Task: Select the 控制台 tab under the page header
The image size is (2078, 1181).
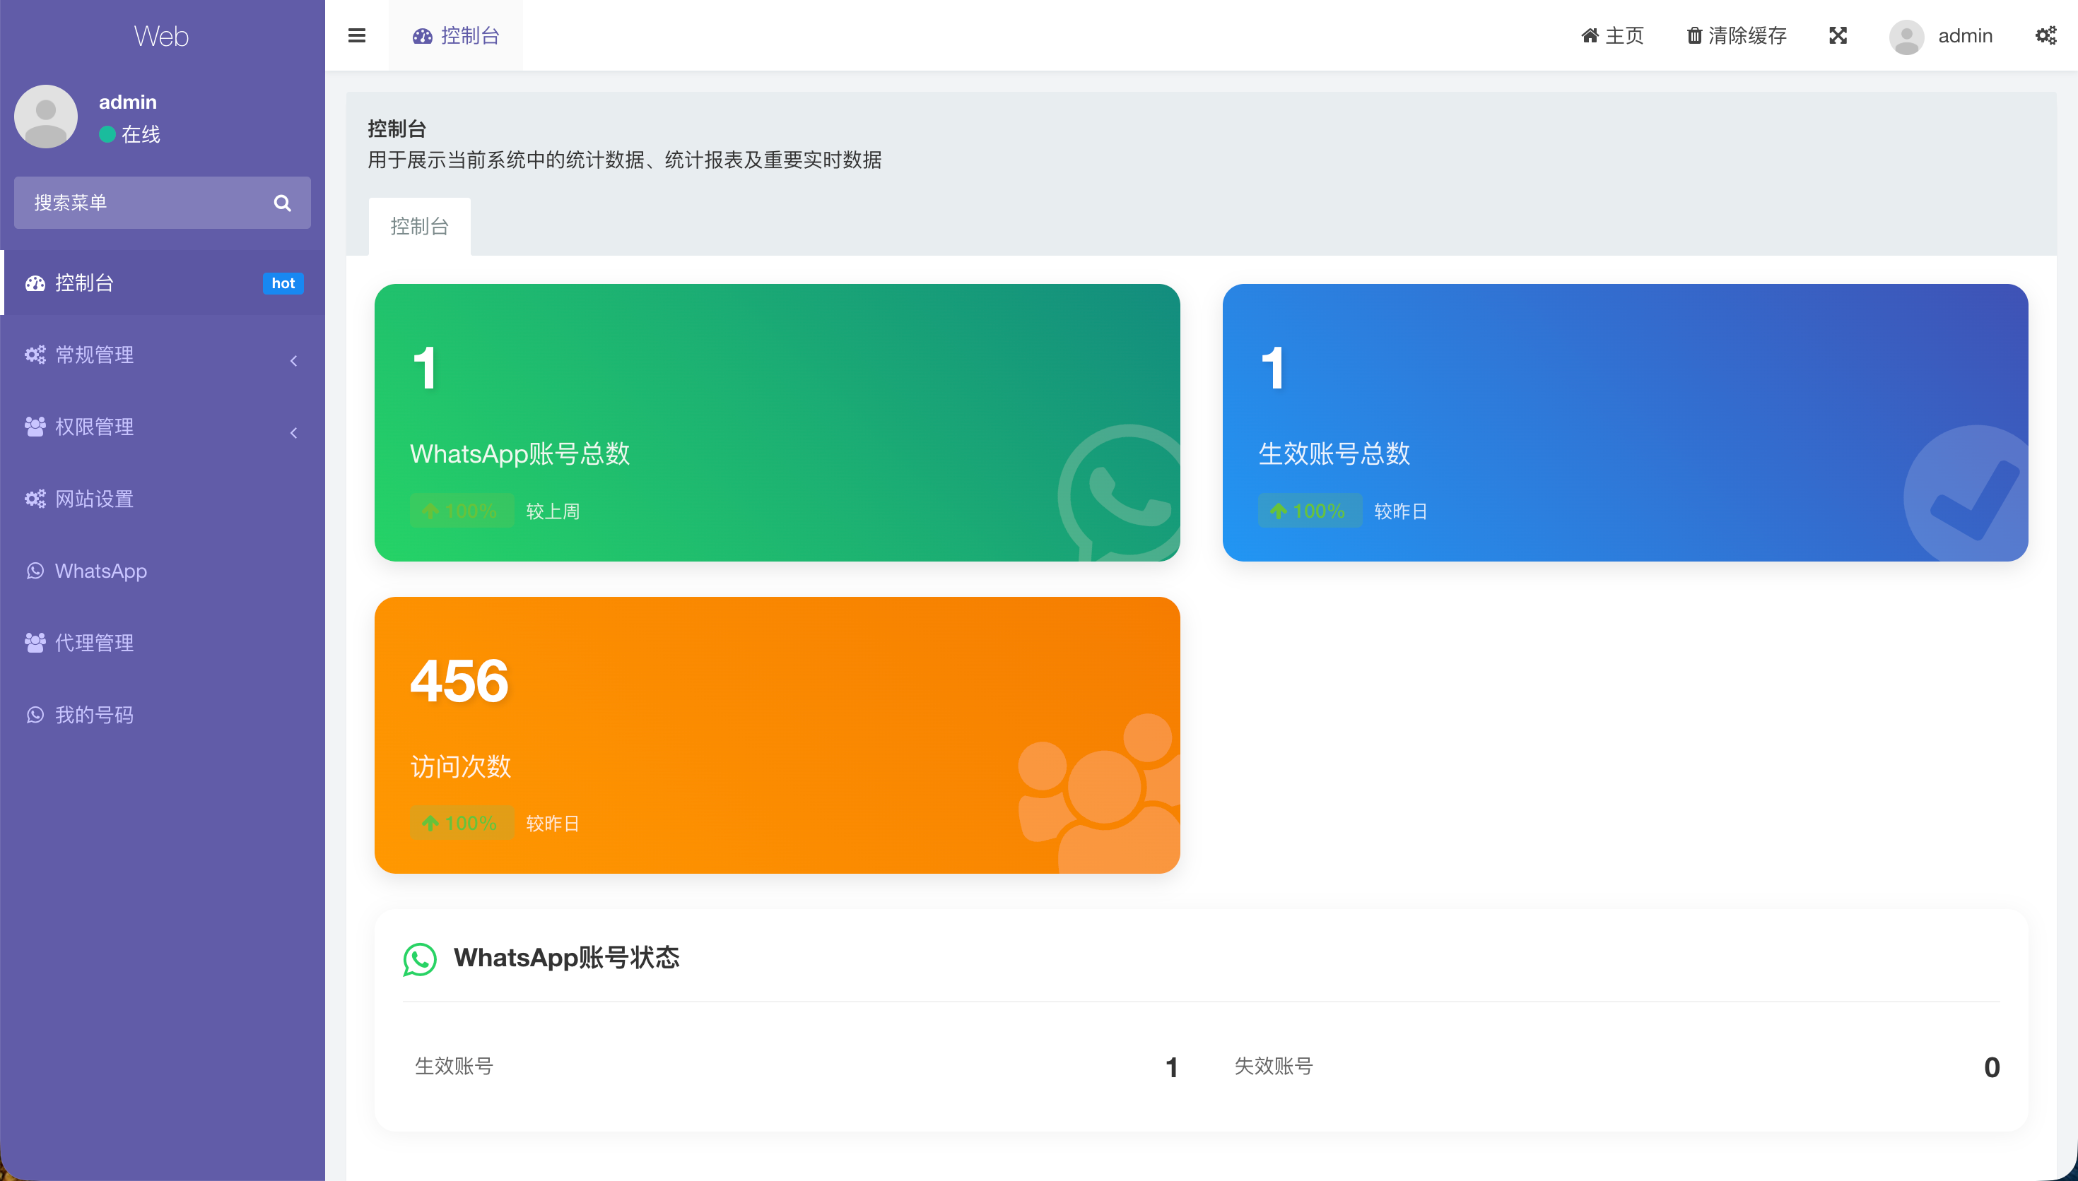Action: (x=420, y=226)
